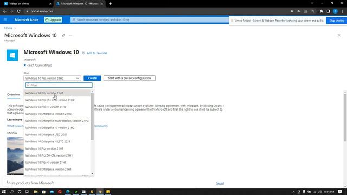The image size is (347, 195).
Task: Click the browser forward arrow
Action: point(11,11)
